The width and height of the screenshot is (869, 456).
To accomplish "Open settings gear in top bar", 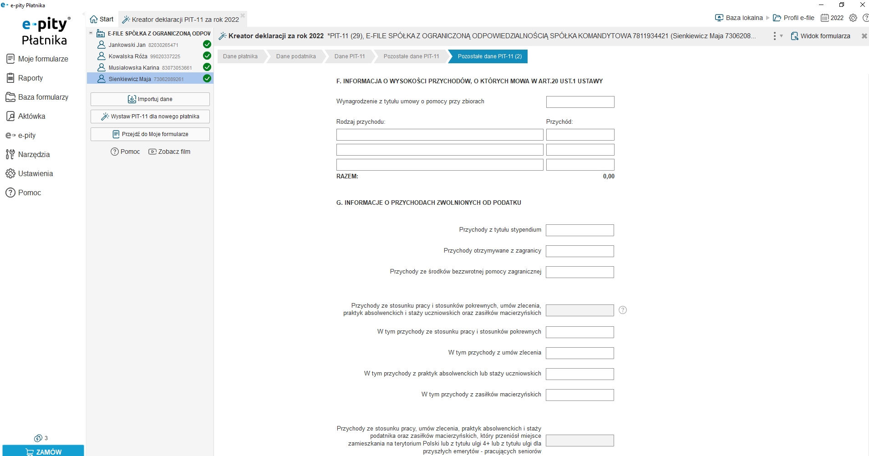I will [x=853, y=18].
